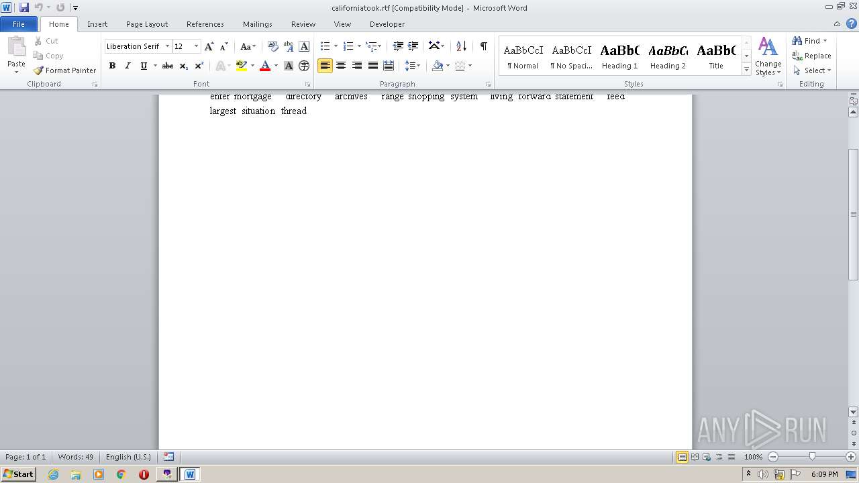Switch to the Page Layout tab
Viewport: 859px width, 483px height.
147,24
